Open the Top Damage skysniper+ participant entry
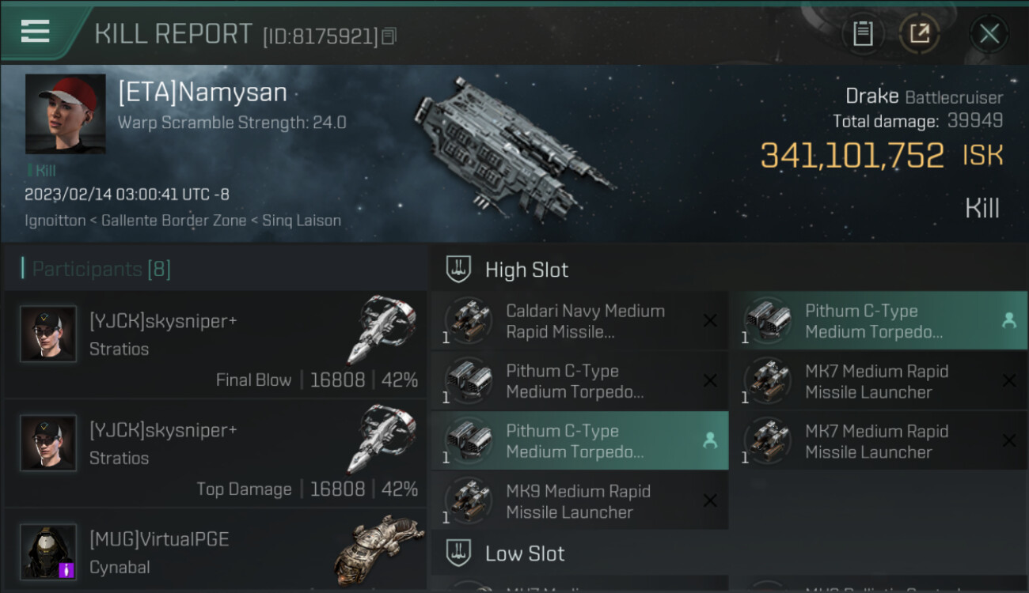1029x593 pixels. [x=215, y=454]
